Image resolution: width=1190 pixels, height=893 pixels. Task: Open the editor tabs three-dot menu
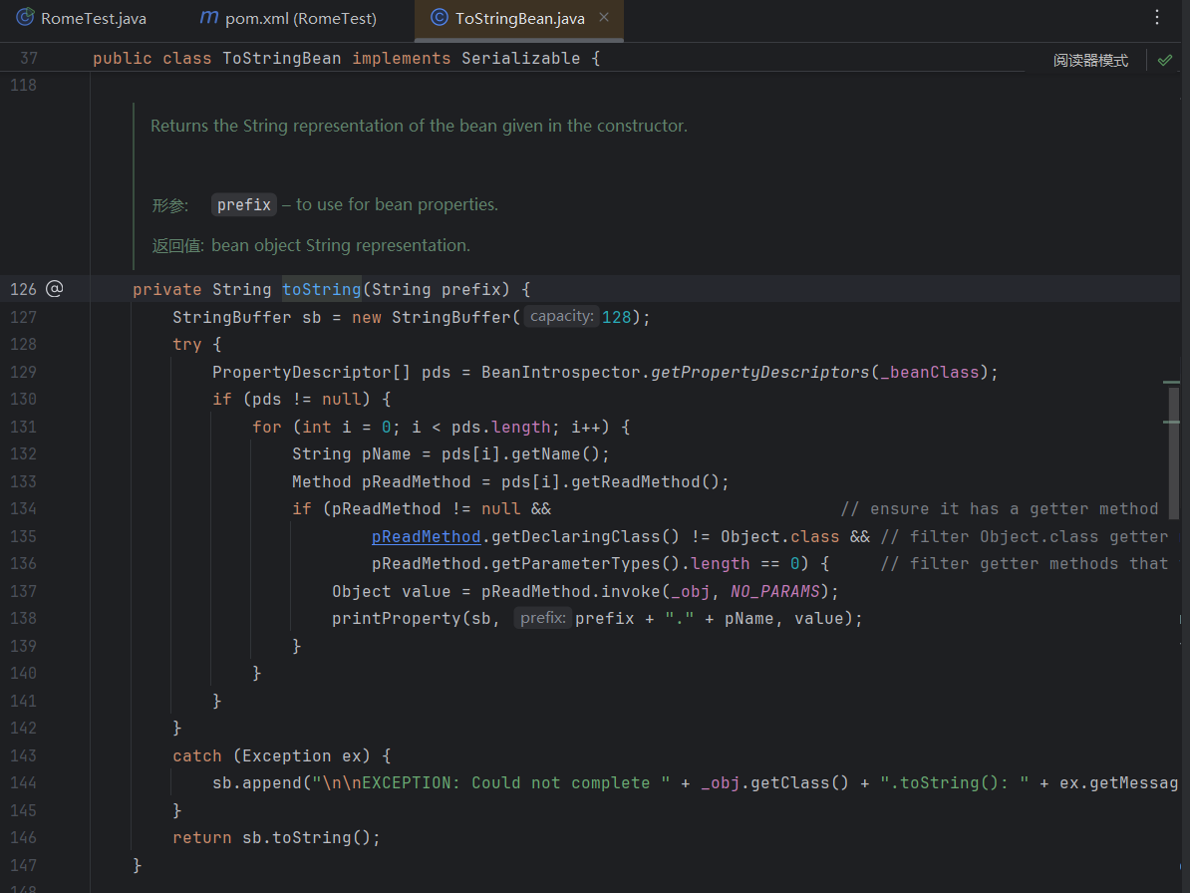coord(1156,17)
